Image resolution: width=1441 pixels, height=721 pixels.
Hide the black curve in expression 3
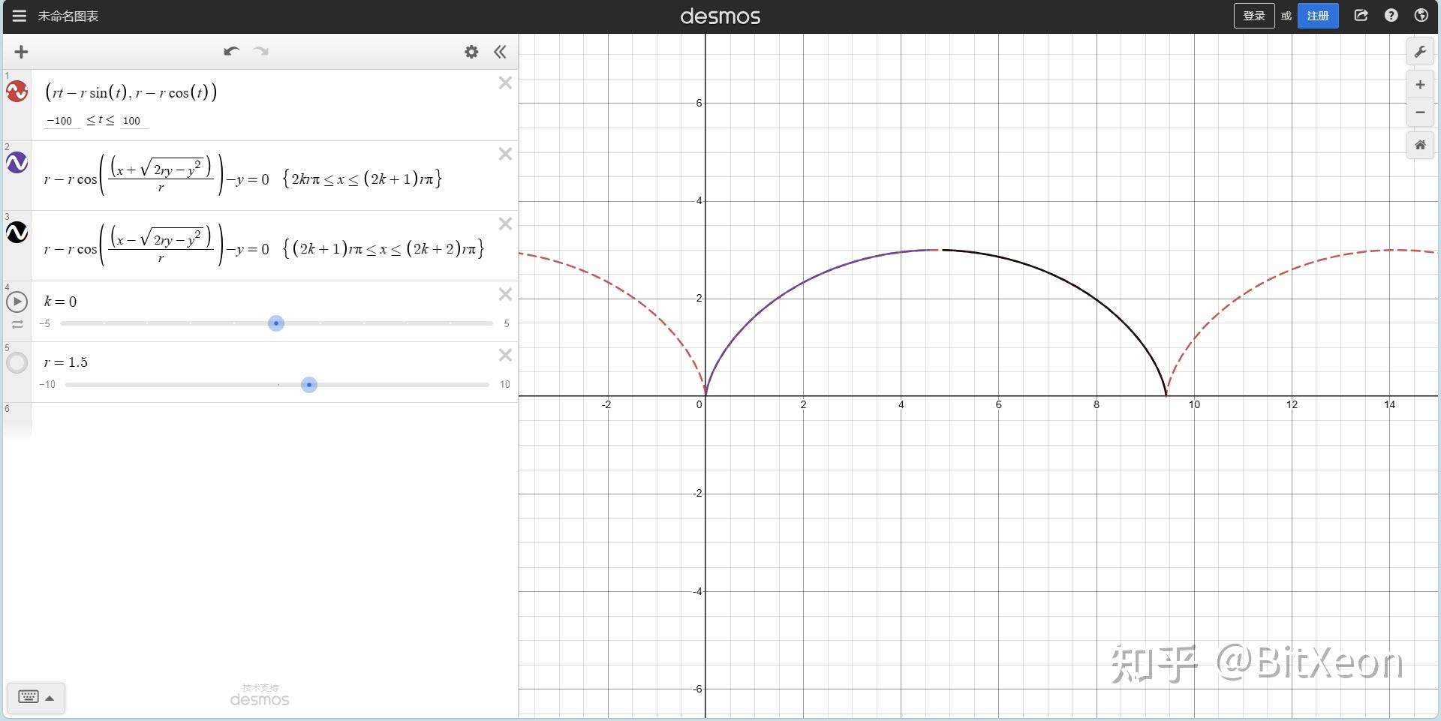17,232
